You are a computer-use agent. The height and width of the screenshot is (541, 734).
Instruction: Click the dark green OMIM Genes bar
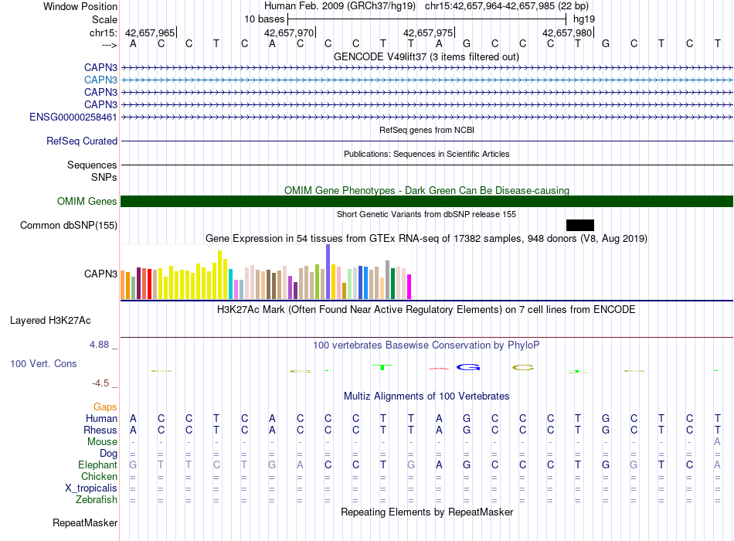427,202
